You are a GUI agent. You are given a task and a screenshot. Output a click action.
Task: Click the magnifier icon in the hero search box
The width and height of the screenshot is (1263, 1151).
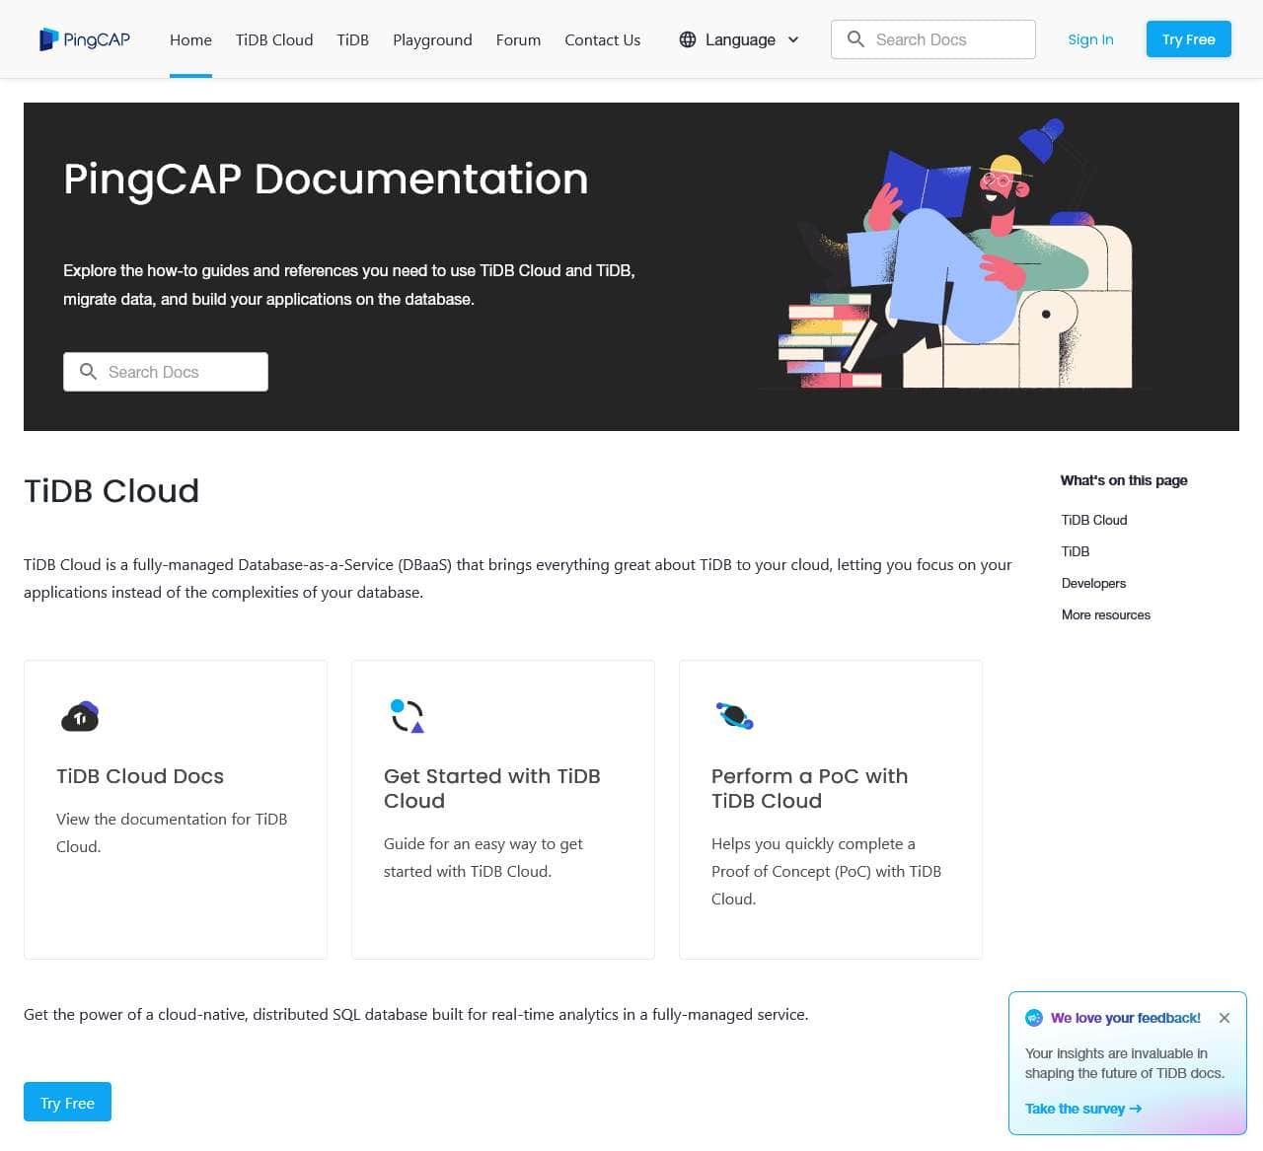tap(89, 372)
